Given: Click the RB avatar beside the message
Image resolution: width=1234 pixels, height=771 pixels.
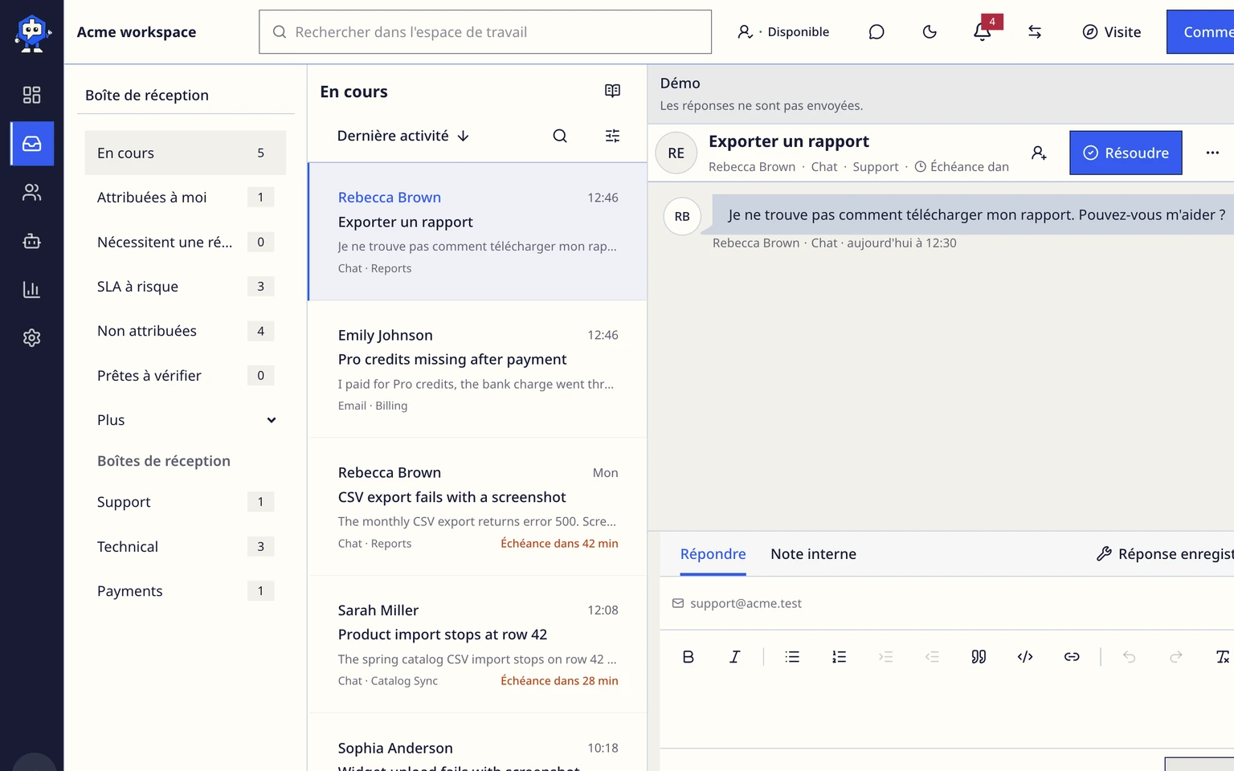Looking at the screenshot, I should click(x=682, y=216).
